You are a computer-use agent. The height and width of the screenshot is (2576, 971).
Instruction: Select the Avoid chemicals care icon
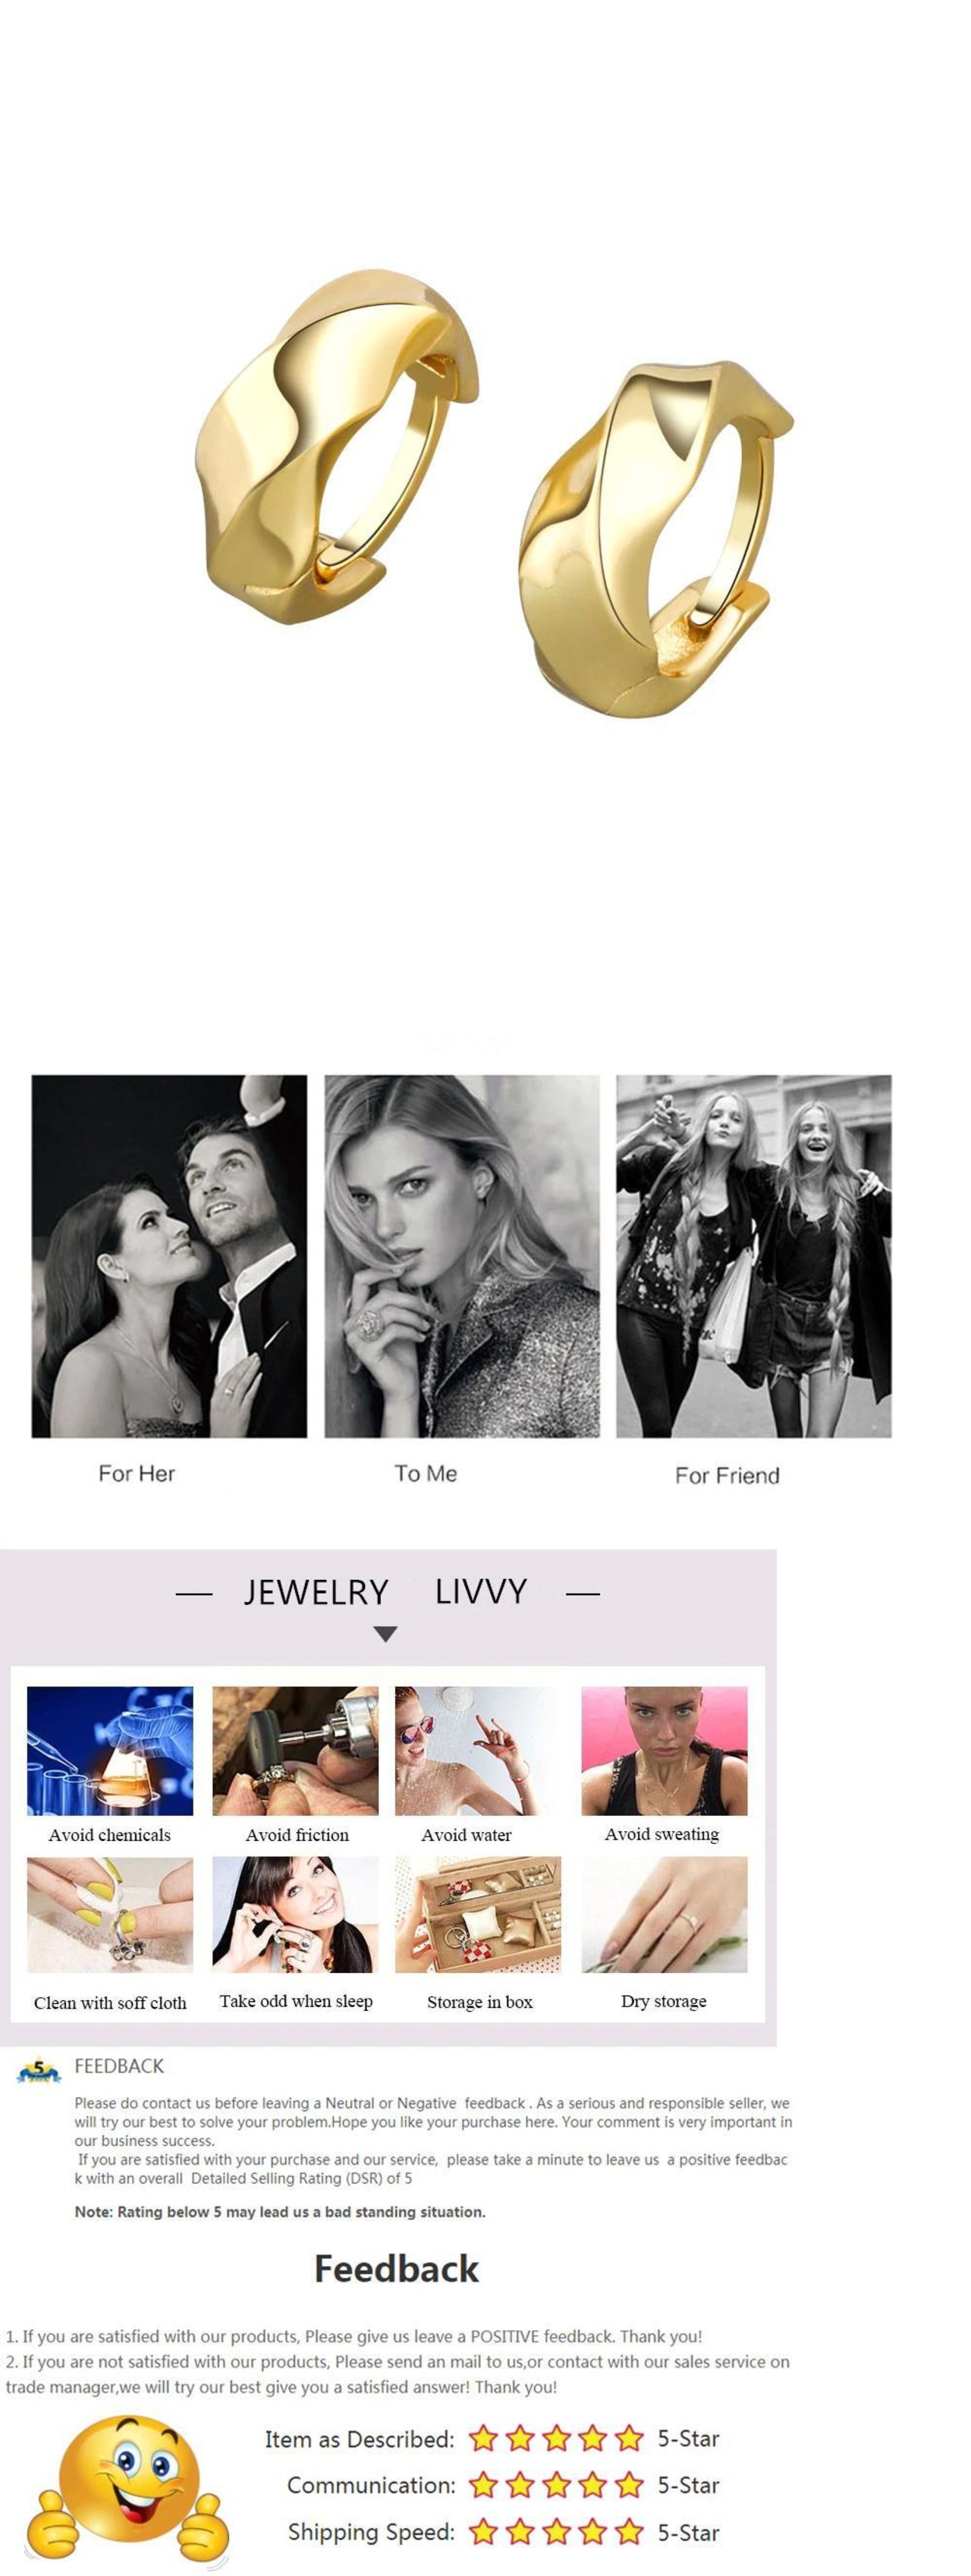click(110, 1751)
